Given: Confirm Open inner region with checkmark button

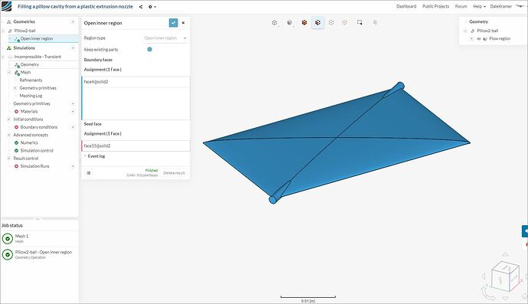Looking at the screenshot, I should pos(173,22).
